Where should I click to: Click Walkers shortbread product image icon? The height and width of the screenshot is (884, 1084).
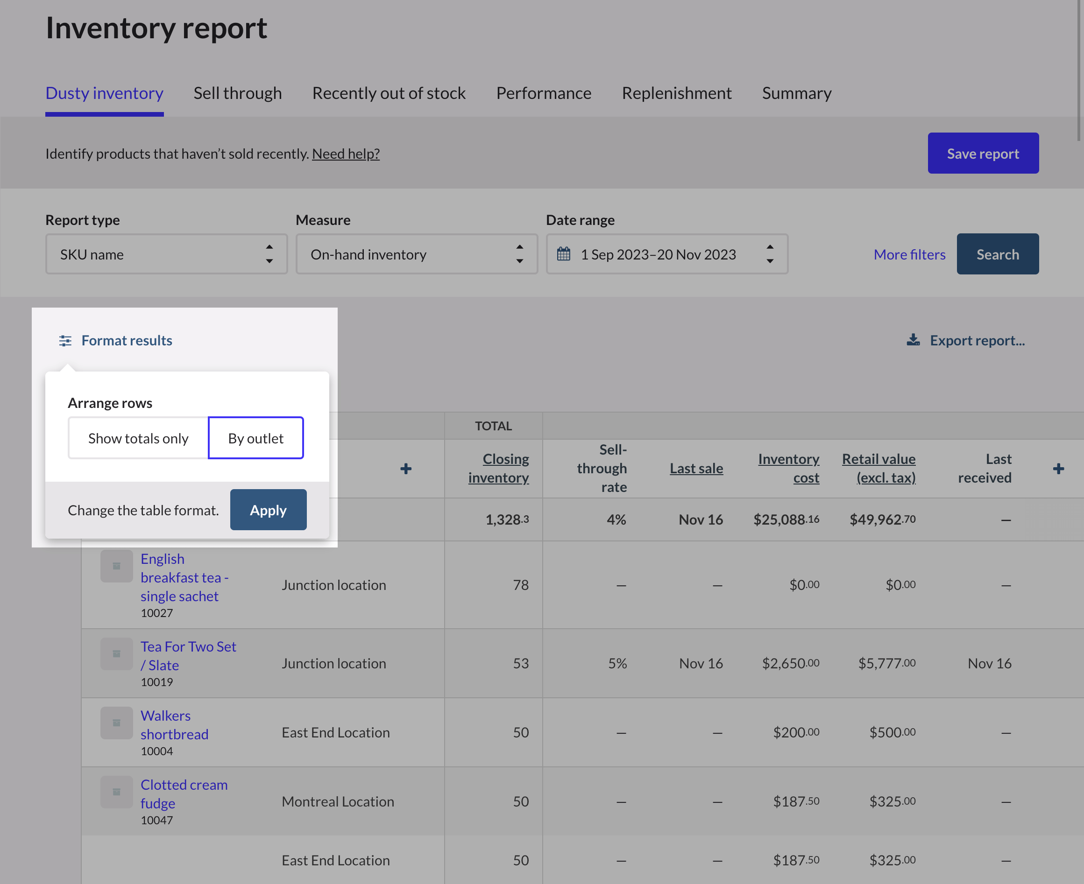pyautogui.click(x=116, y=723)
